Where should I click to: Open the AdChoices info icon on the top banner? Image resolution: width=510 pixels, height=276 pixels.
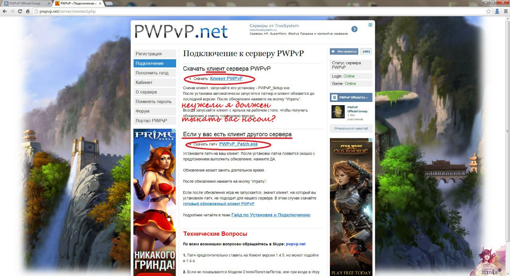[x=370, y=25]
